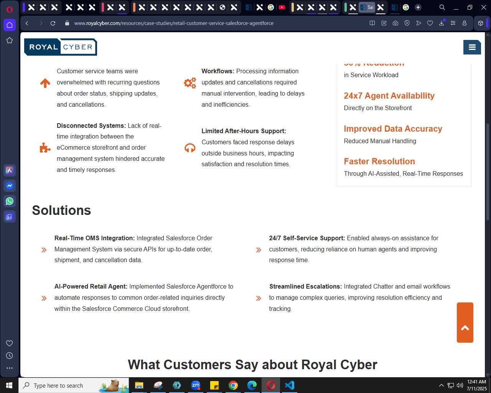Click 'Streamlined Escalations:' text
This screenshot has width=491, height=393.
(x=305, y=286)
